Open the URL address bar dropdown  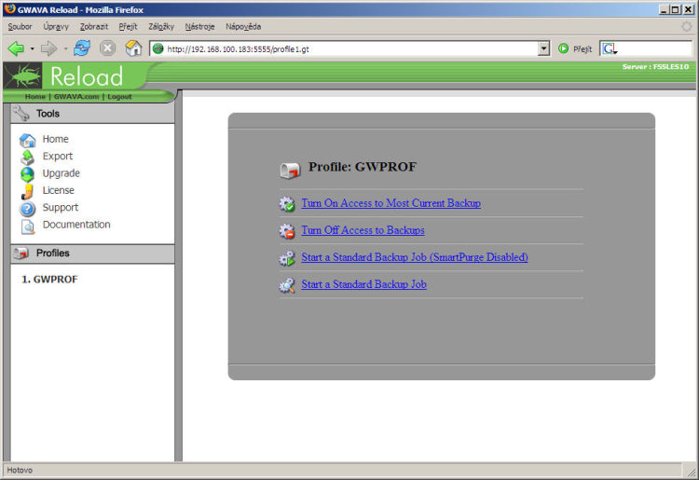tap(544, 48)
